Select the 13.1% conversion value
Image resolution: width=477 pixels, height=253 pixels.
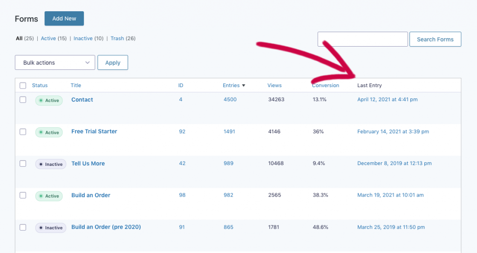coord(320,100)
